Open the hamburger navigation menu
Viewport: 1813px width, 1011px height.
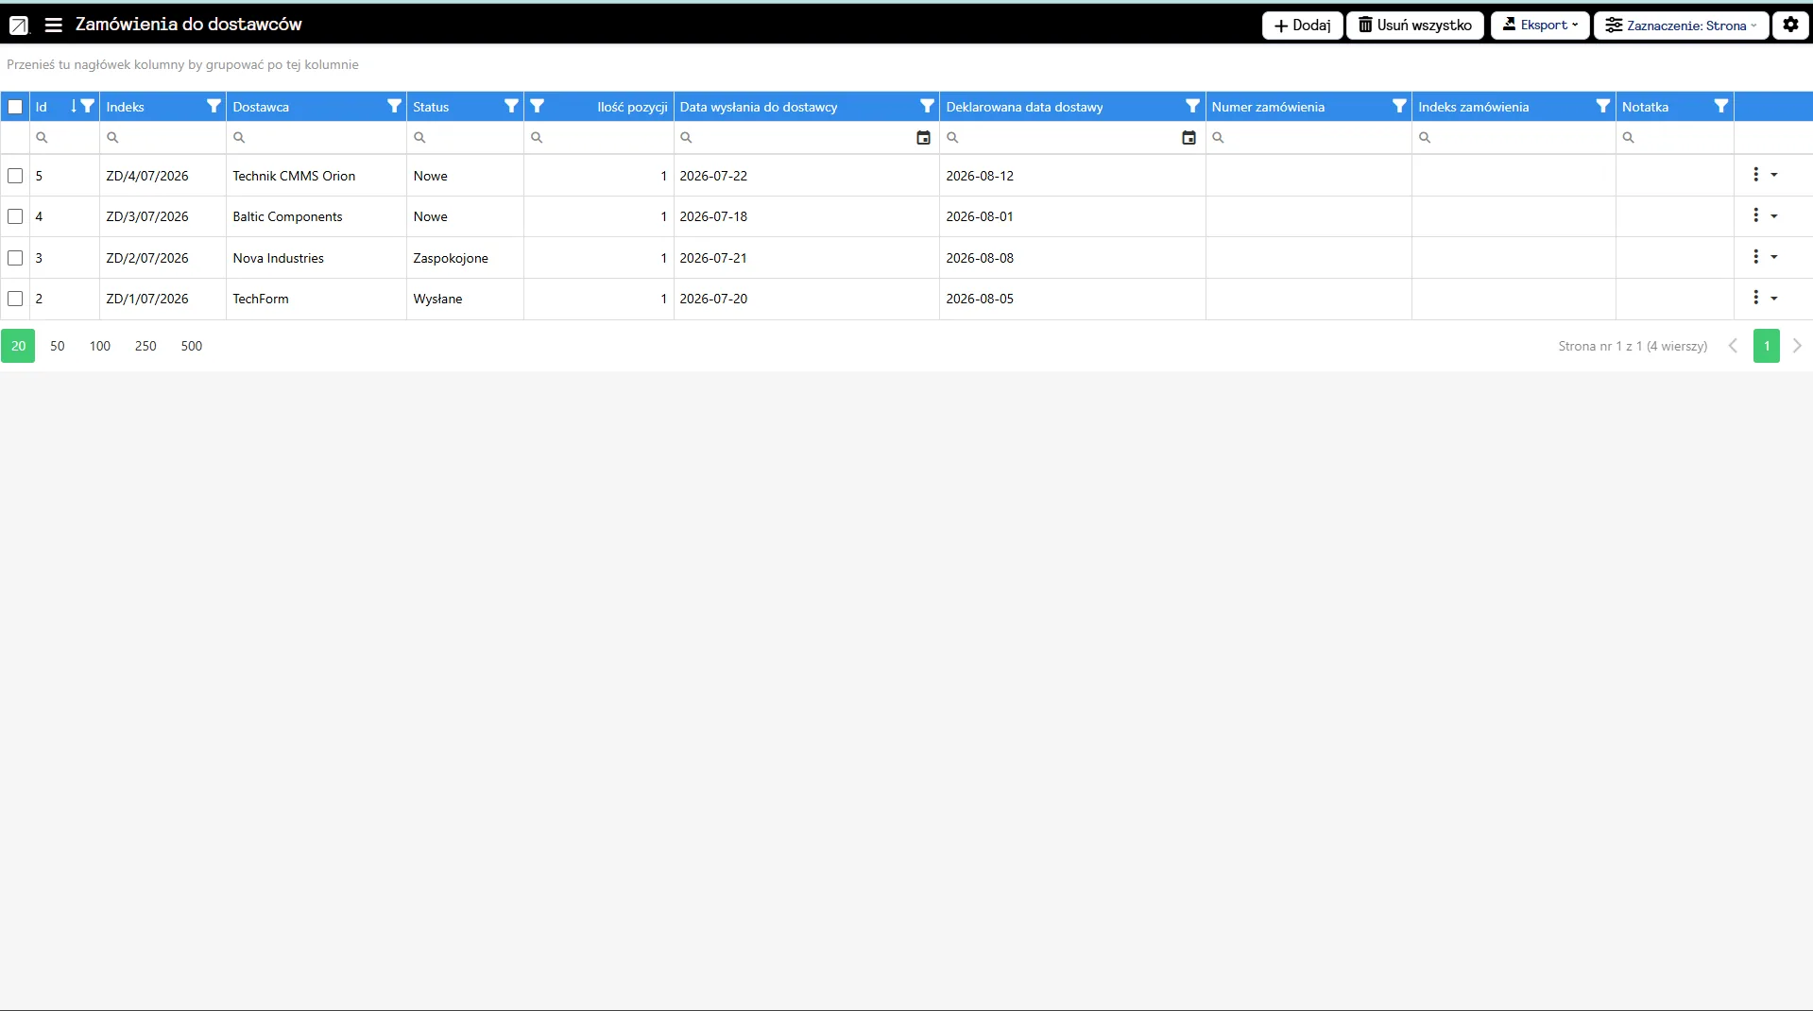[54, 25]
